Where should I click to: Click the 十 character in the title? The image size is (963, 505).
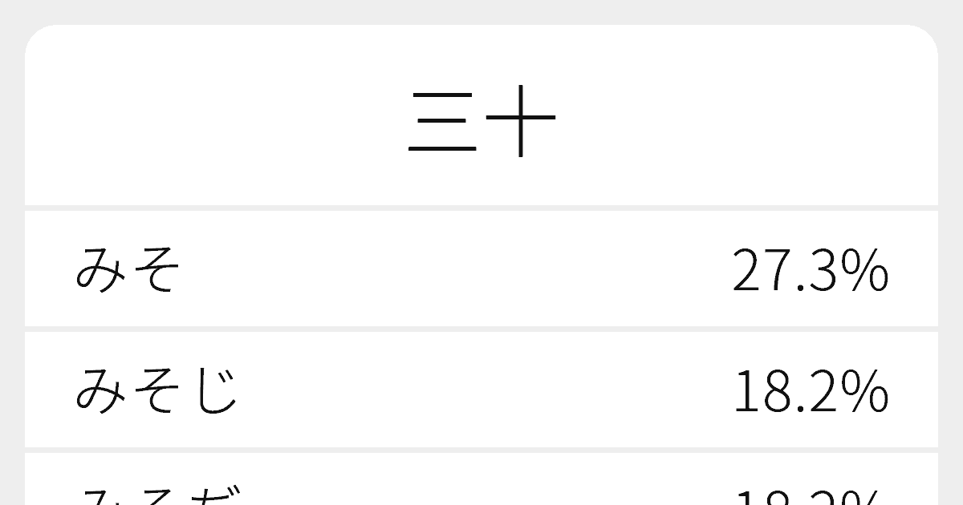[x=520, y=123]
